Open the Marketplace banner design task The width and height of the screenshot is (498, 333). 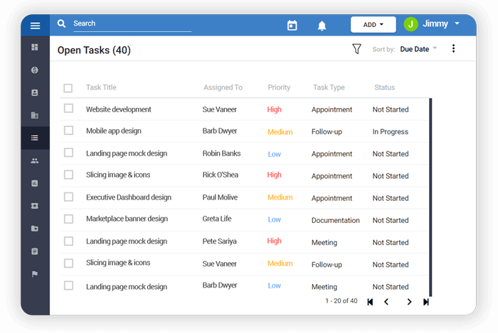[127, 219]
